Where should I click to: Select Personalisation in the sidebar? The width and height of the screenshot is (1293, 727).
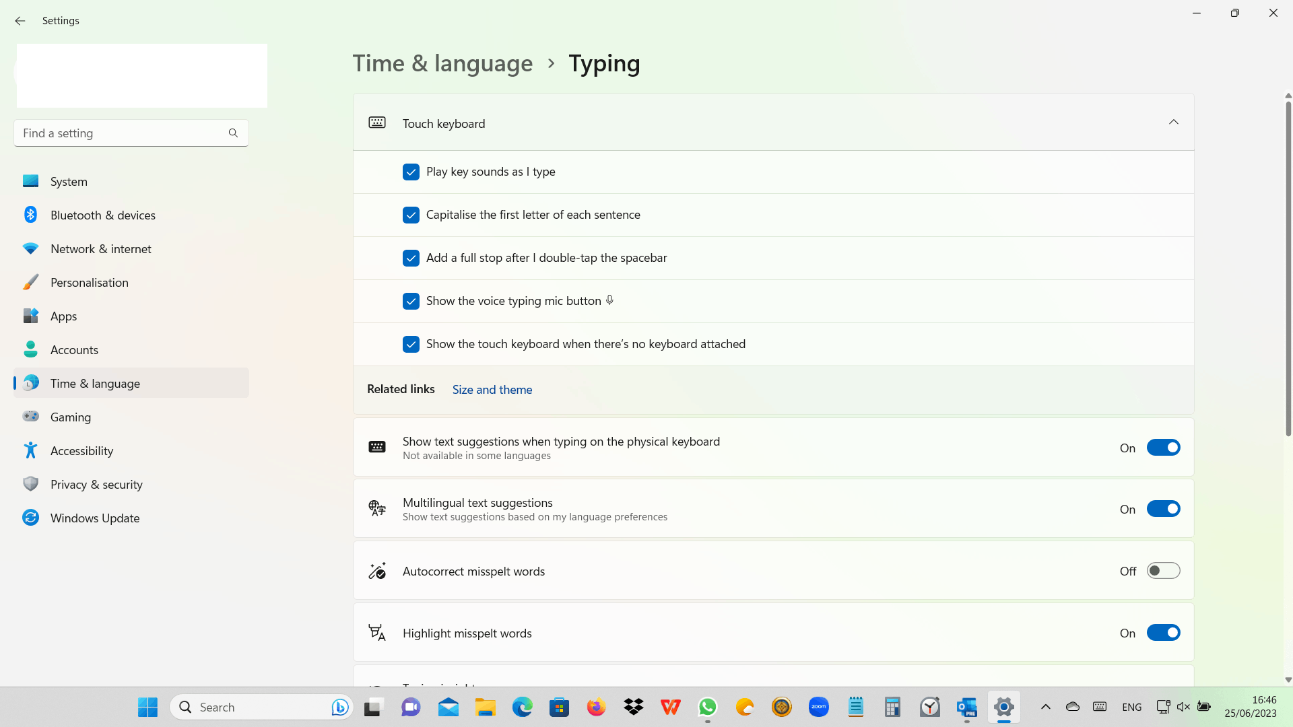pyautogui.click(x=89, y=282)
